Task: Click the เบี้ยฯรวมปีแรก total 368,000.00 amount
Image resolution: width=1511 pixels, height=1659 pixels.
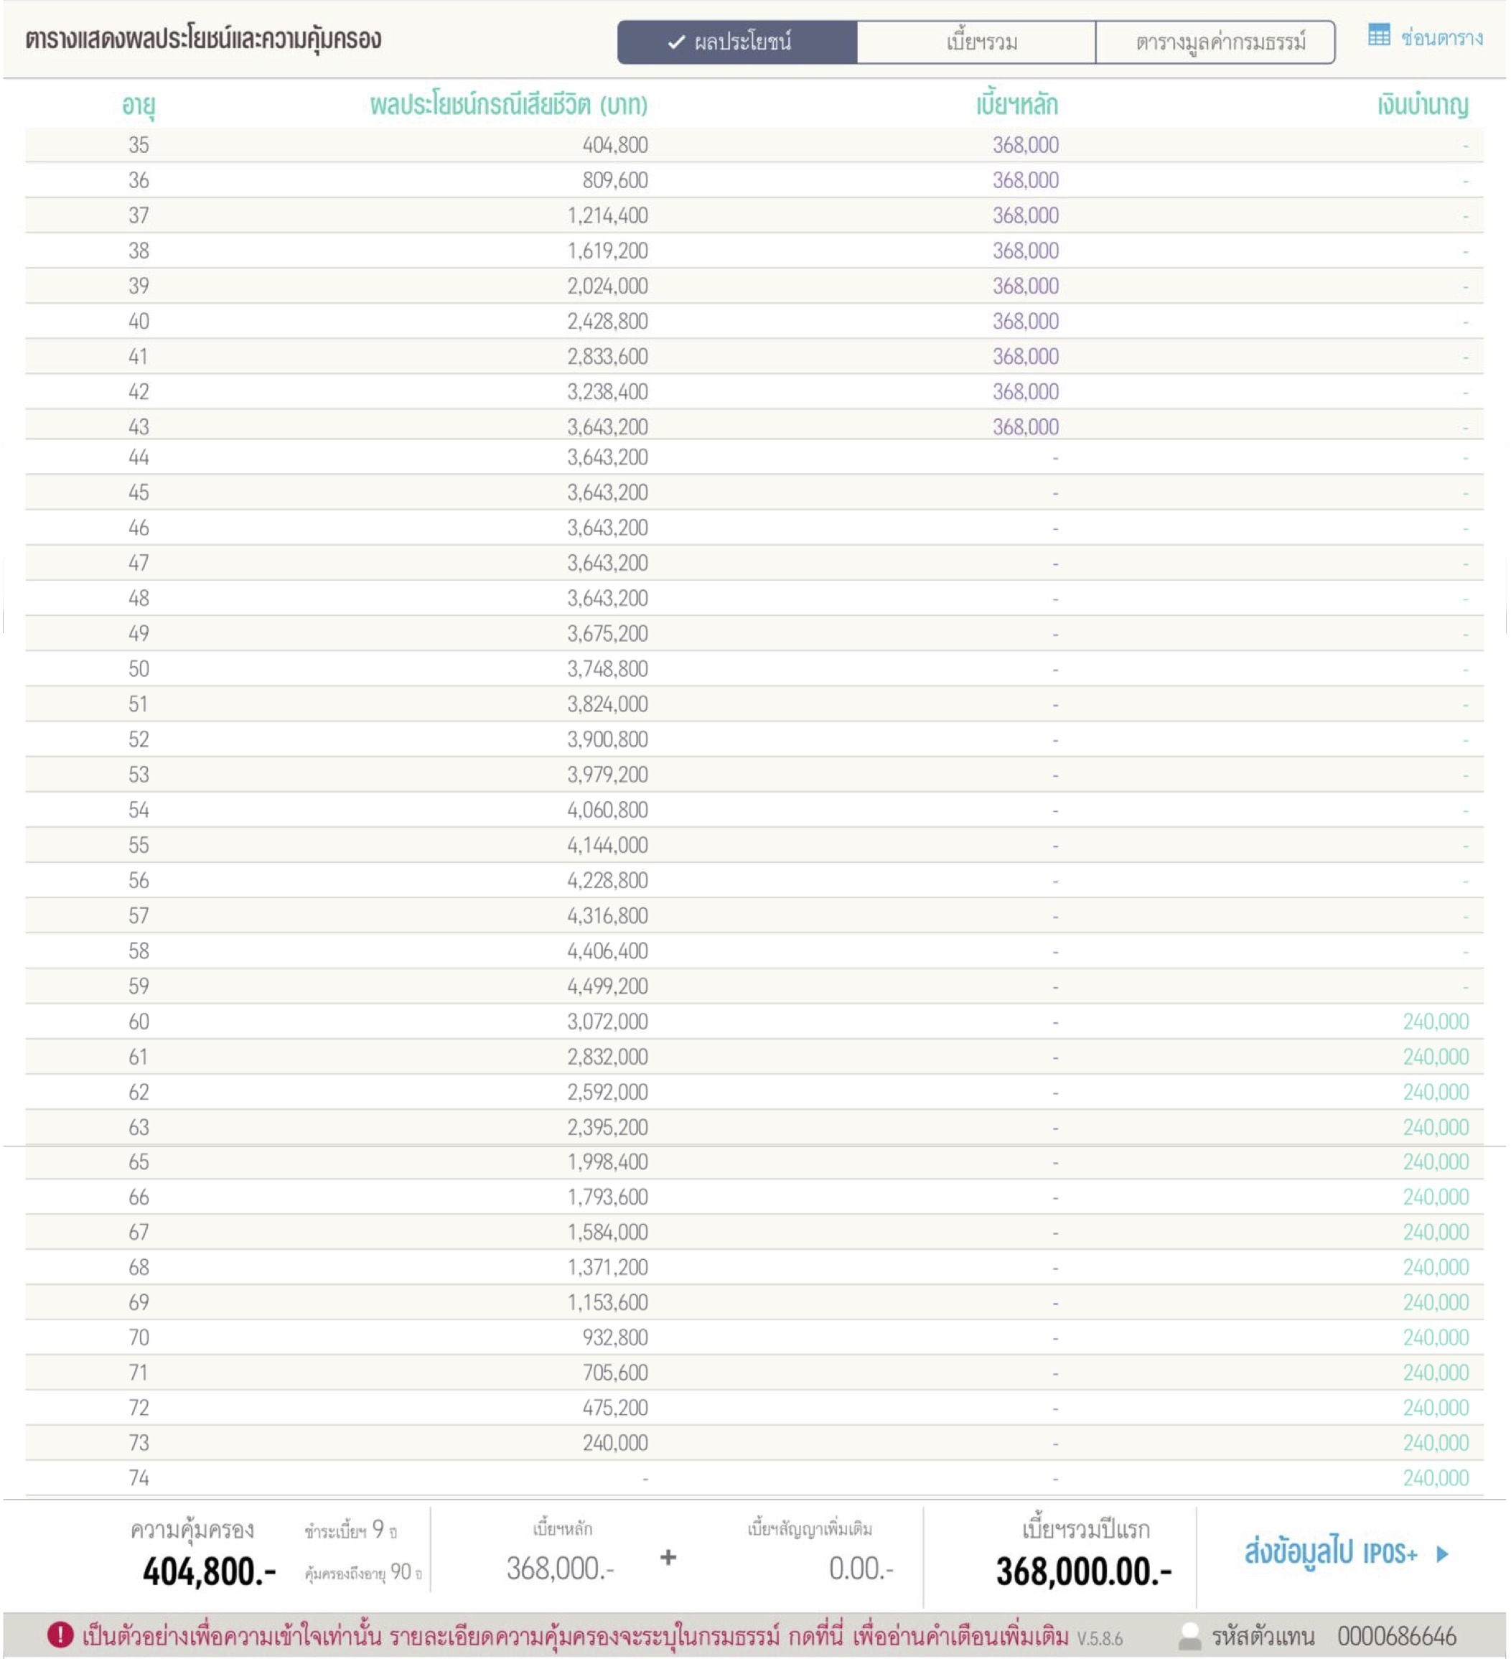Action: (x=1083, y=1571)
